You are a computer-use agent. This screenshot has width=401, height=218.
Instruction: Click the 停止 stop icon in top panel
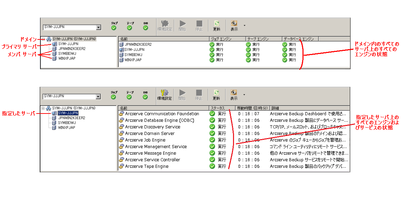pyautogui.click(x=199, y=24)
